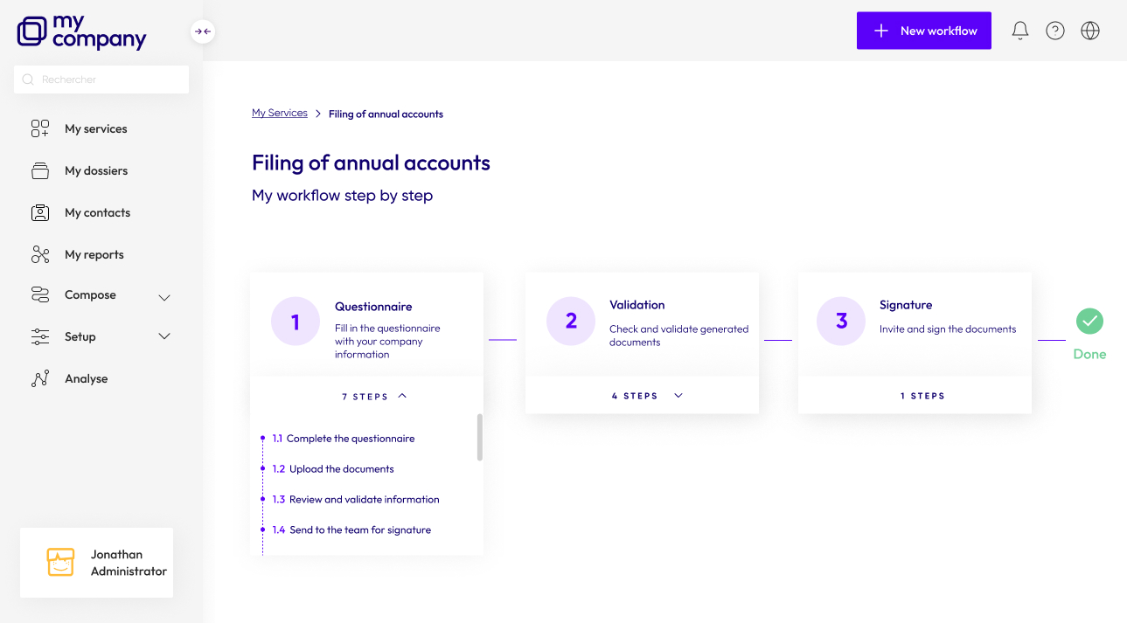The width and height of the screenshot is (1127, 623).
Task: Click the New workflow button
Action: point(923,31)
